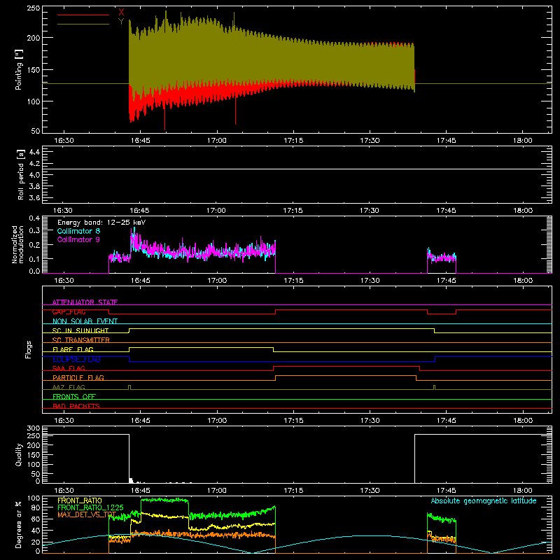Click the Flags axis title
The width and height of the screenshot is (560, 560).
coord(28,349)
